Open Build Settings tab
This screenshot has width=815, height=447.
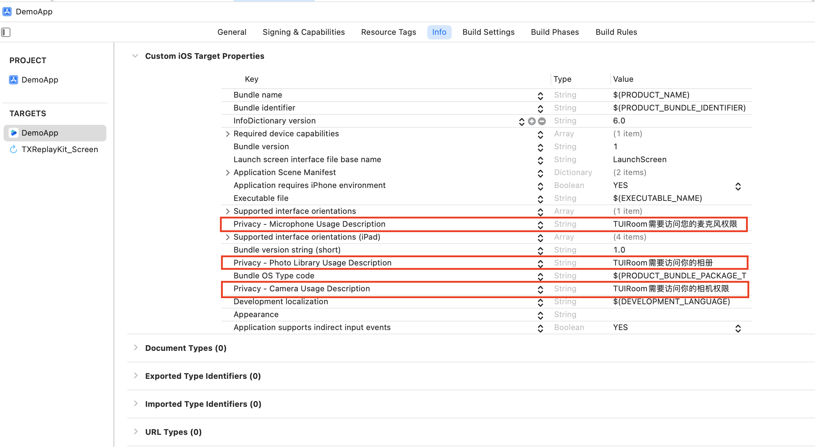[488, 32]
